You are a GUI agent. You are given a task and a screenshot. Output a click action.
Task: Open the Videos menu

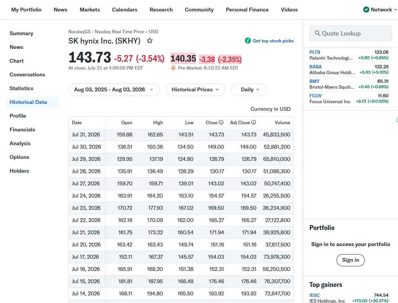point(290,10)
